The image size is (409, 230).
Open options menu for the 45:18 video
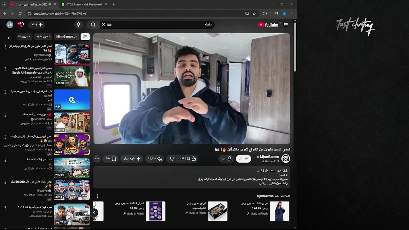[5, 47]
